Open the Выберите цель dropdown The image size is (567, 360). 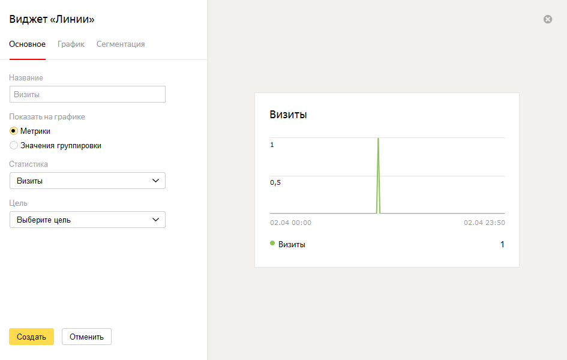point(88,220)
